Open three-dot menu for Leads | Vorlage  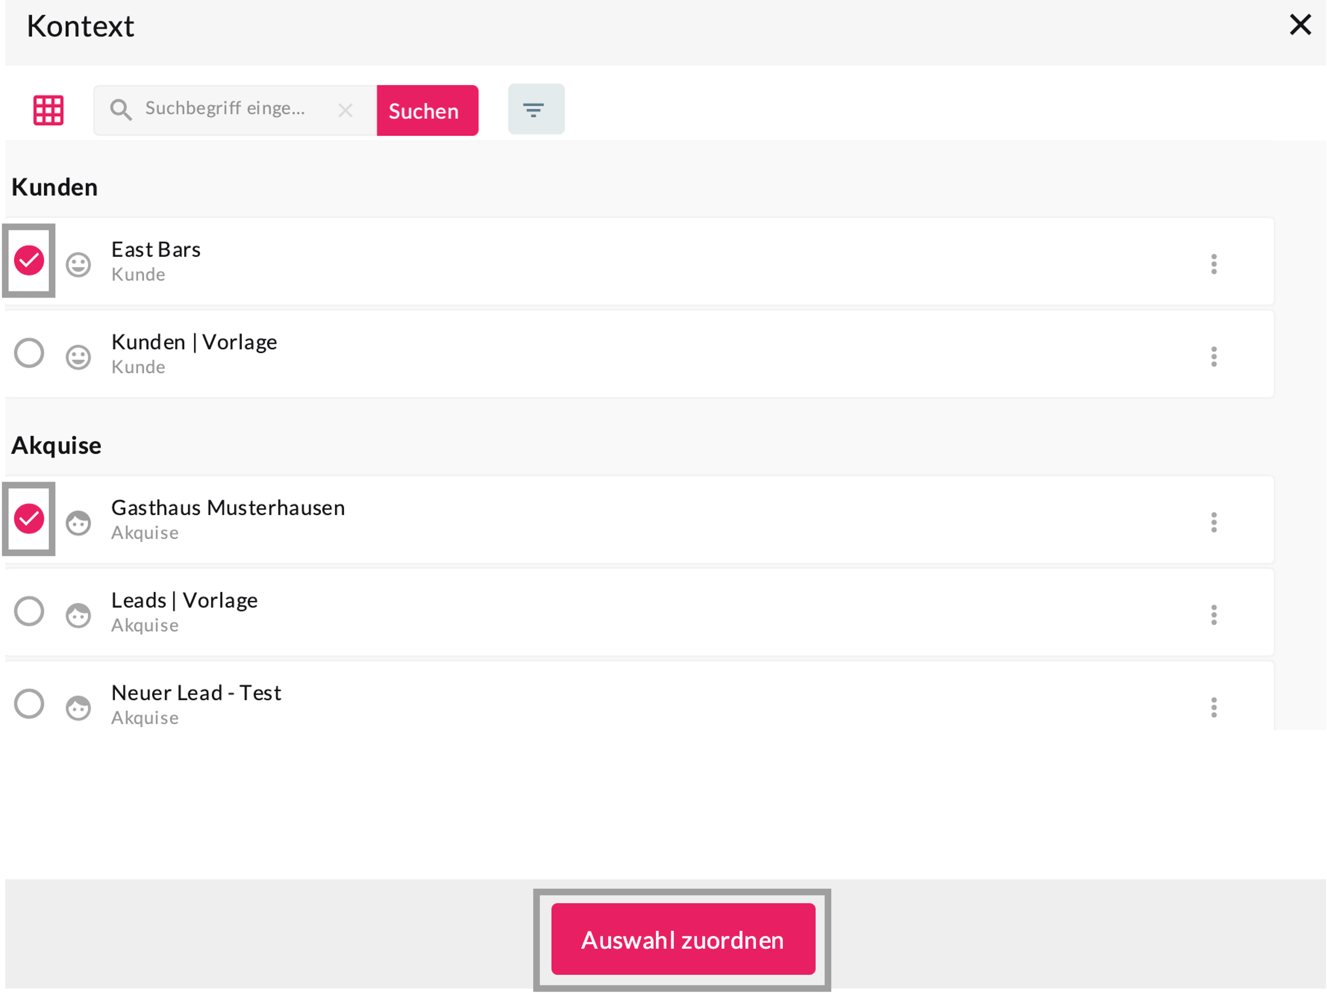click(1213, 615)
